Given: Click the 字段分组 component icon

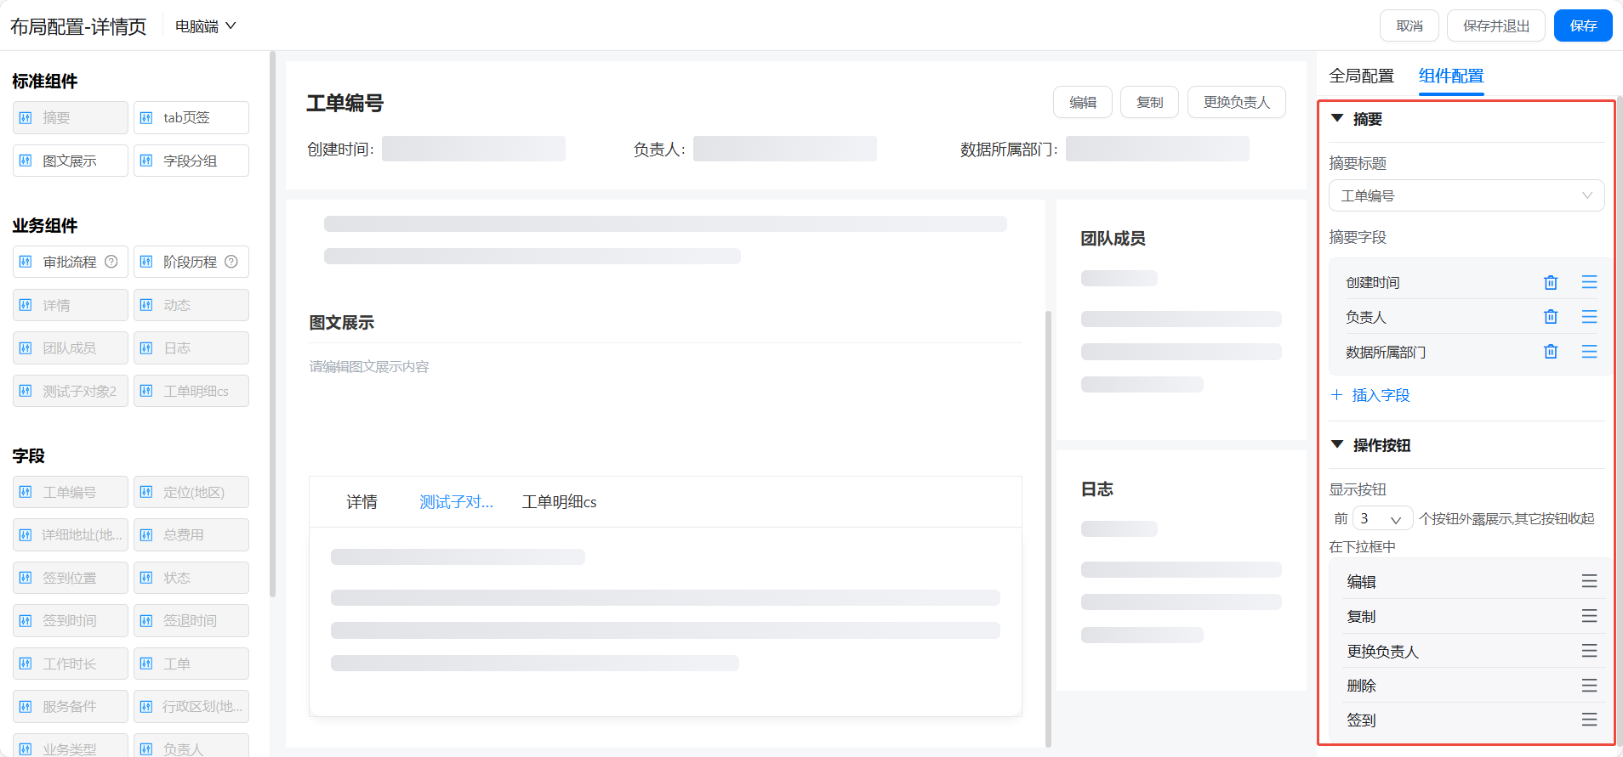Looking at the screenshot, I should 146,161.
